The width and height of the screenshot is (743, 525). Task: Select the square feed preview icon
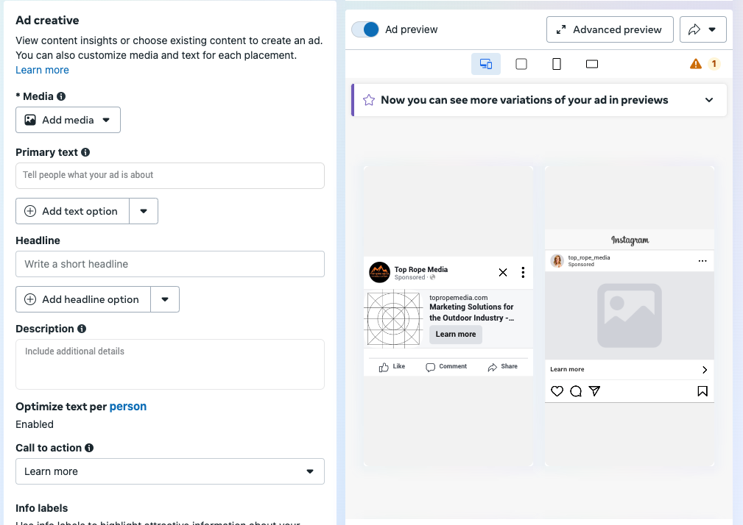(521, 64)
